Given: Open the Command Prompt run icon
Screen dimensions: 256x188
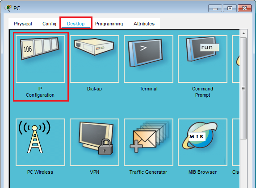Looking at the screenshot, I should tap(202, 59).
